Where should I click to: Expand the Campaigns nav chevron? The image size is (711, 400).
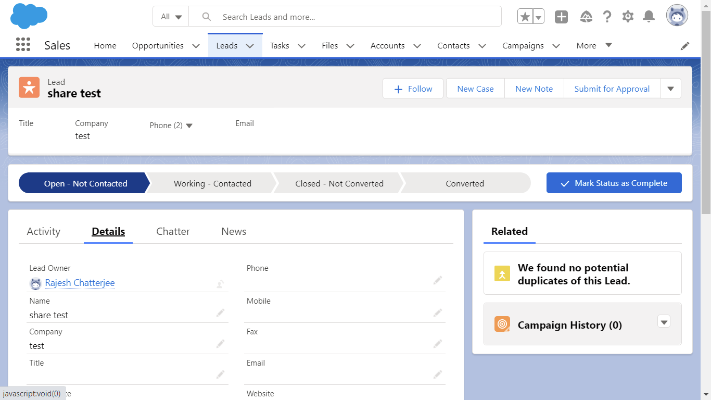click(556, 46)
